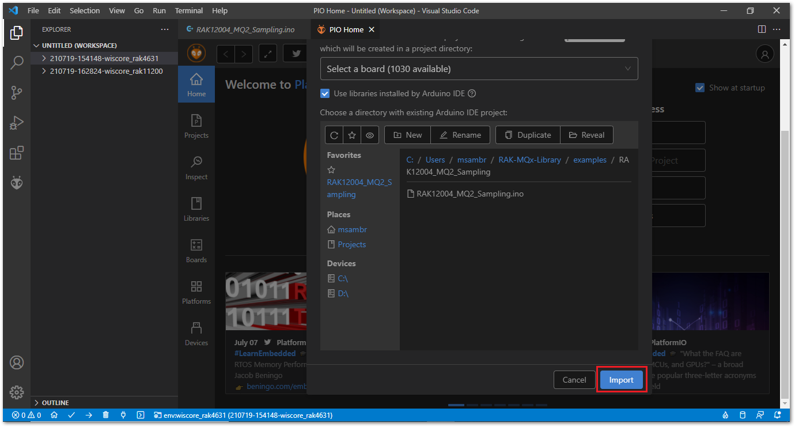Open Explorer more actions ellipsis
Screen dimensions: 795x427
[165, 29]
